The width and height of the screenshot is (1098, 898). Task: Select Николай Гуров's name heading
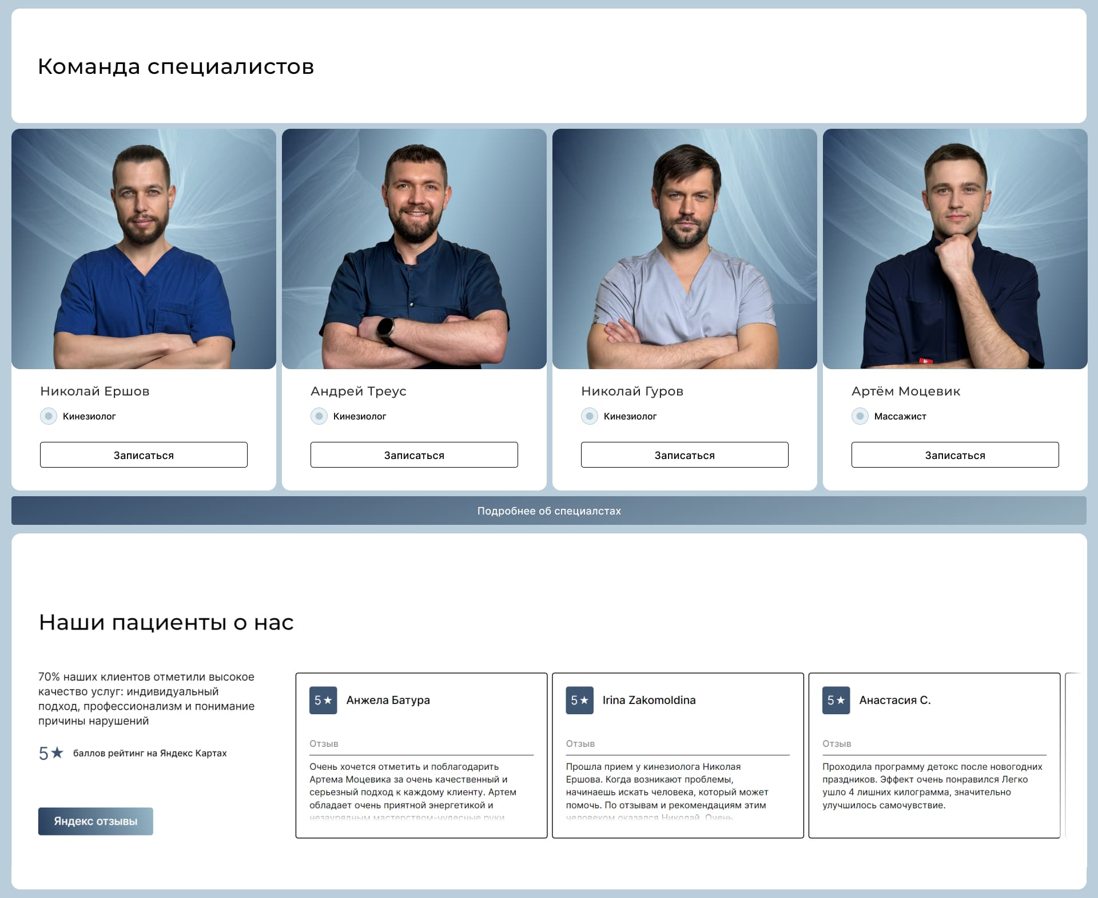point(632,391)
